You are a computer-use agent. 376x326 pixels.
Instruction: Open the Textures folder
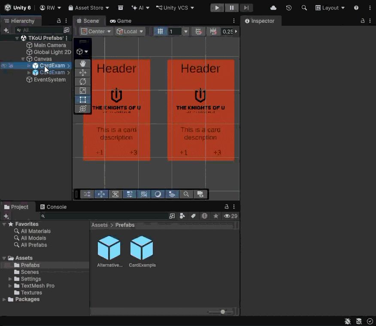pos(31,292)
